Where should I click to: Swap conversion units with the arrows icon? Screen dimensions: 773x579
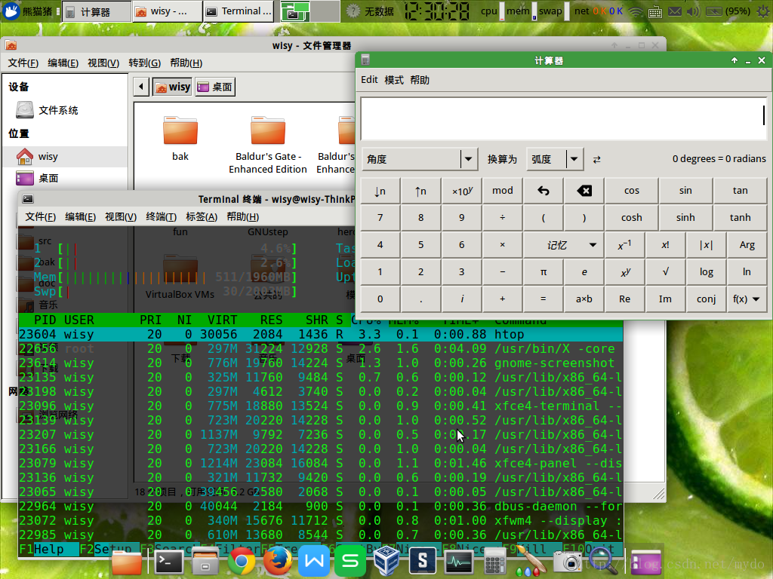tap(596, 159)
